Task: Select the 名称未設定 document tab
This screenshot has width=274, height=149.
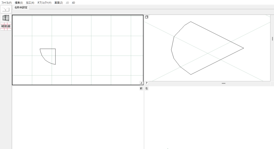Action: (21, 7)
